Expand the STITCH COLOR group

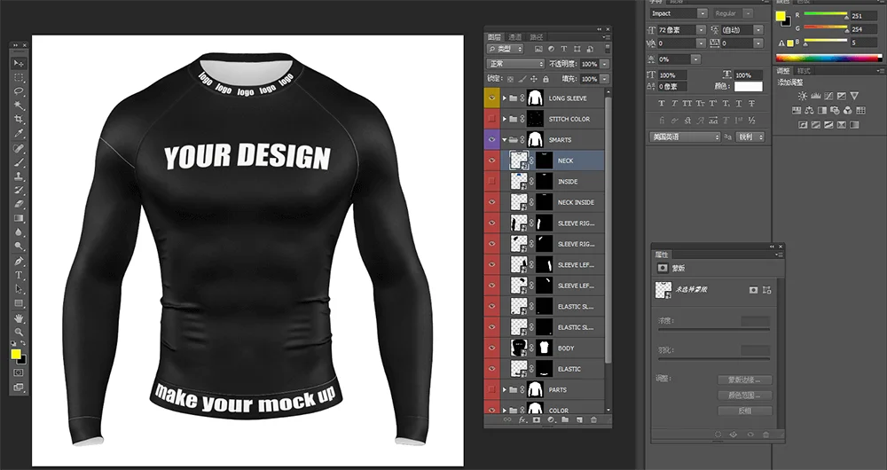click(505, 119)
